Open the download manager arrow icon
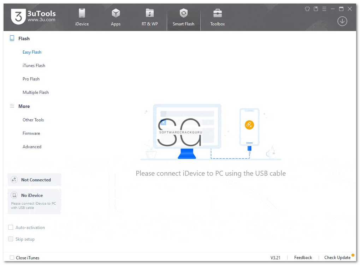Screen dimensions: 360x265 342,21
